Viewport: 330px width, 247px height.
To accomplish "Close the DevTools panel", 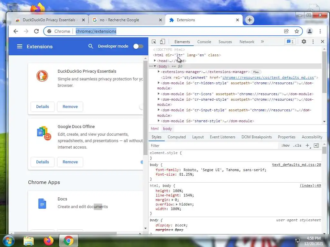I will click(322, 41).
